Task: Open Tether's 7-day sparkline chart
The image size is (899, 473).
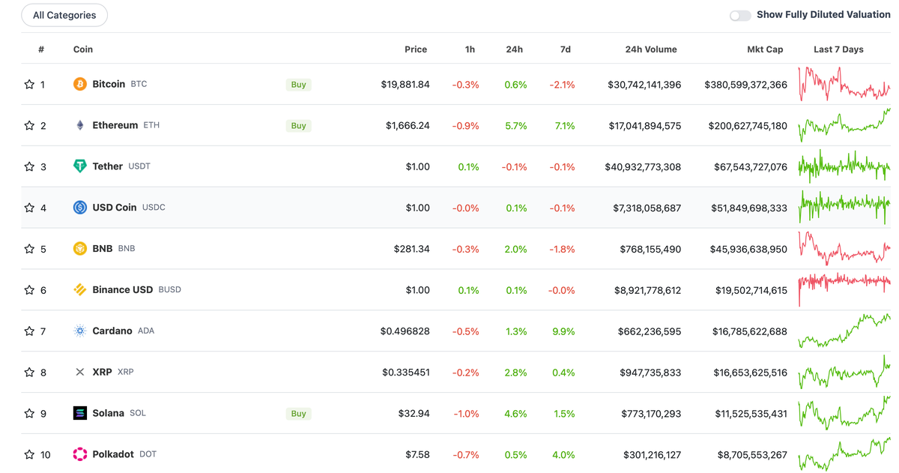Action: point(844,166)
